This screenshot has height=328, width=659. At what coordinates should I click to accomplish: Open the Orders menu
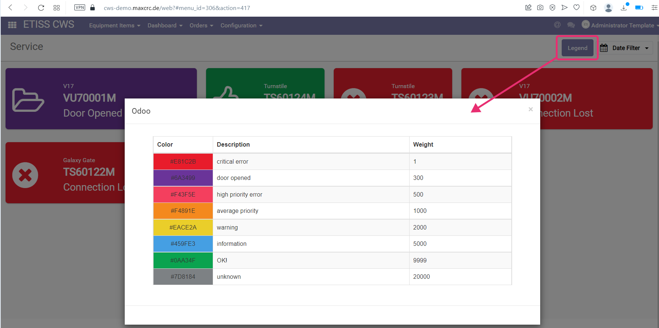point(201,26)
